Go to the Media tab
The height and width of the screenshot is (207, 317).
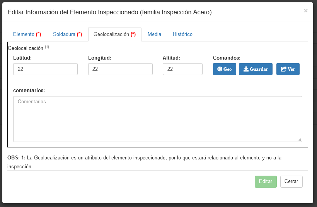pos(154,34)
